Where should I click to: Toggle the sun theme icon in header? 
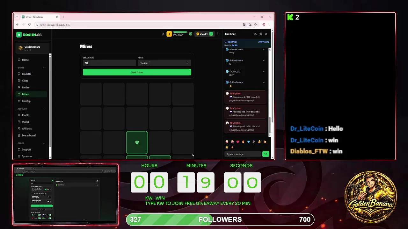point(163,34)
